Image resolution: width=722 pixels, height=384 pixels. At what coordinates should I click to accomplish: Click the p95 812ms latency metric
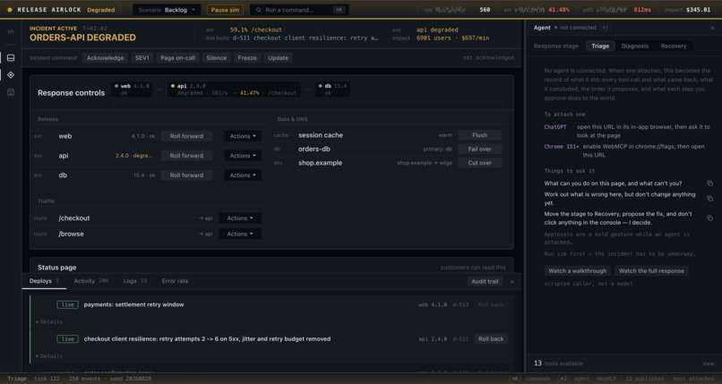pos(617,10)
